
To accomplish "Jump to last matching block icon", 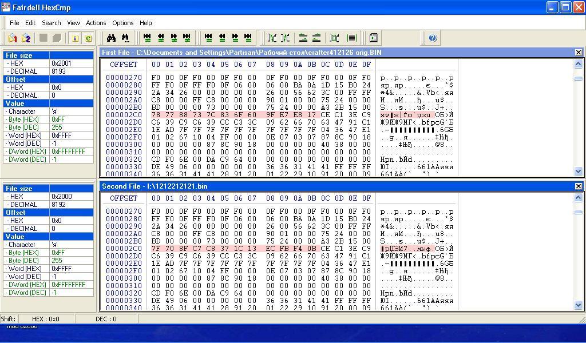I will [248, 38].
